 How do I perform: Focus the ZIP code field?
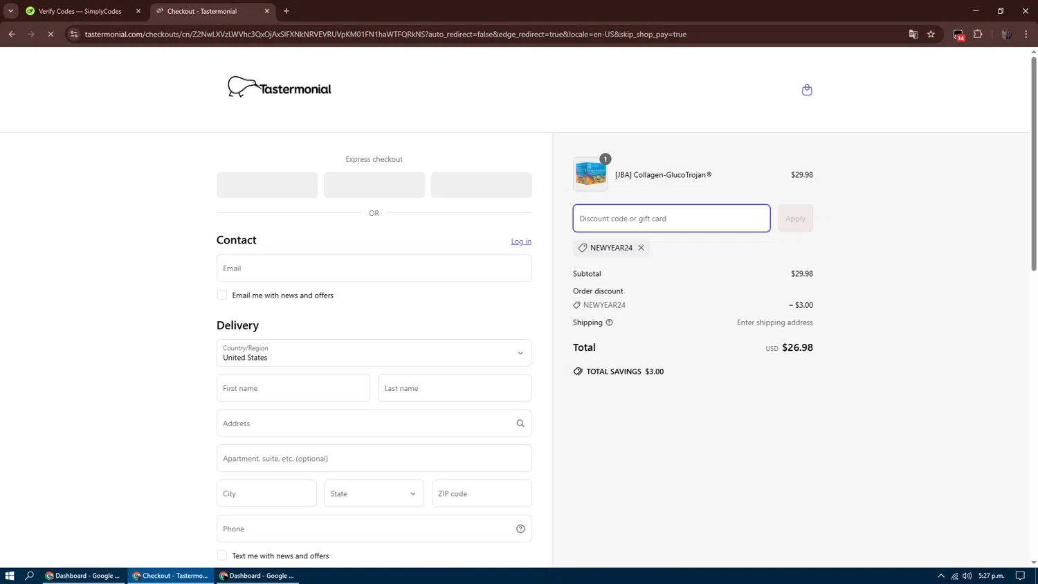coord(482,493)
